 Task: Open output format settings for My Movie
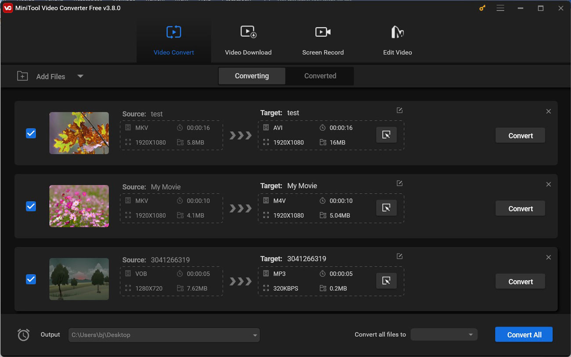pyautogui.click(x=387, y=208)
